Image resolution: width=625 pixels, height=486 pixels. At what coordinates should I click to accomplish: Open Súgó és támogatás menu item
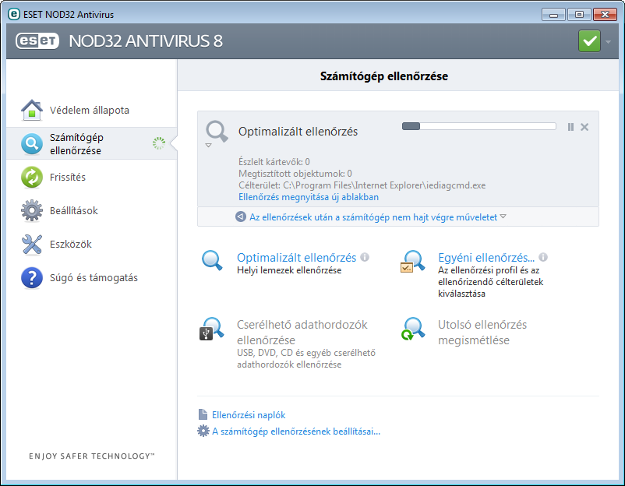92,277
